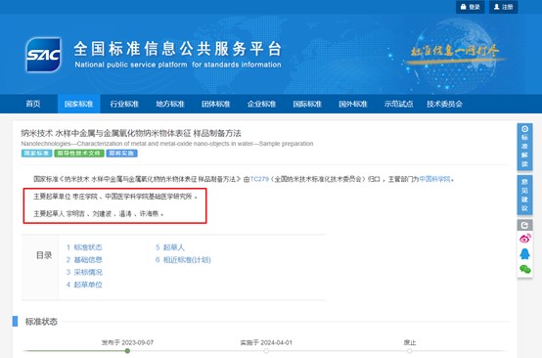The width and height of the screenshot is (542, 358).
Task: Open the 技术委员会 tab
Action: pyautogui.click(x=444, y=104)
